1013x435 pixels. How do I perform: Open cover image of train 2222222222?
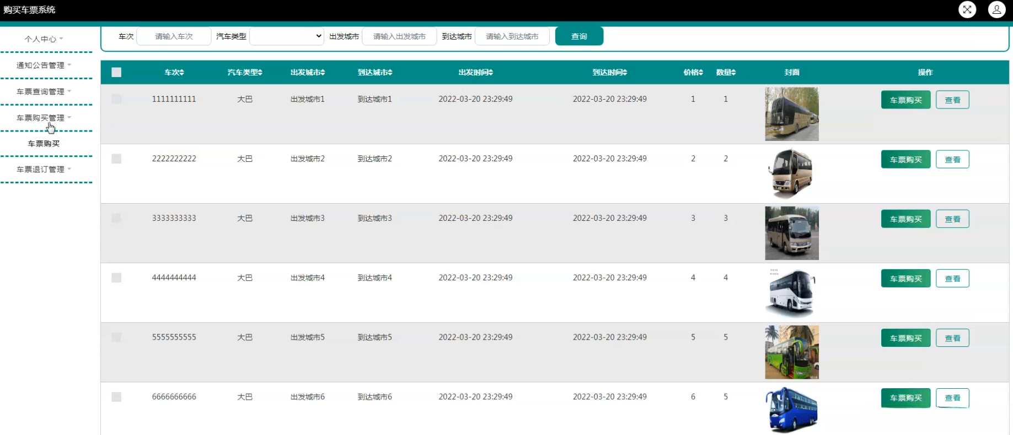click(x=792, y=173)
